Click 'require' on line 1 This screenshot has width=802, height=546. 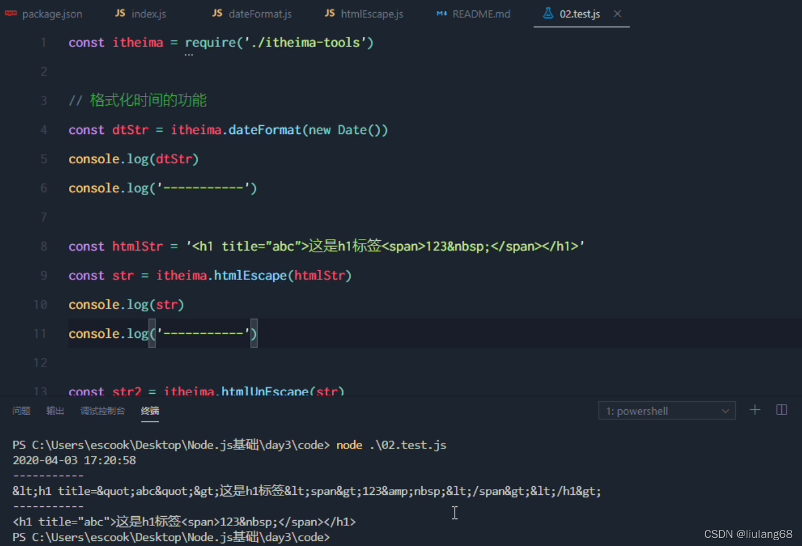(x=210, y=43)
